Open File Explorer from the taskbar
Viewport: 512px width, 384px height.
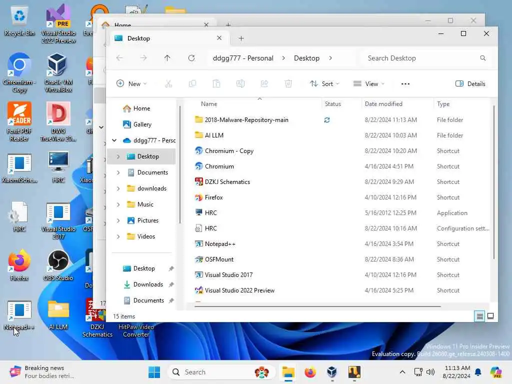click(288, 372)
